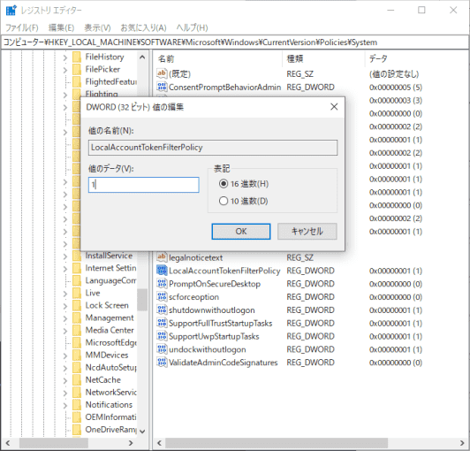Click the InstallService folder icon
The width and height of the screenshot is (470, 451).
click(77, 256)
